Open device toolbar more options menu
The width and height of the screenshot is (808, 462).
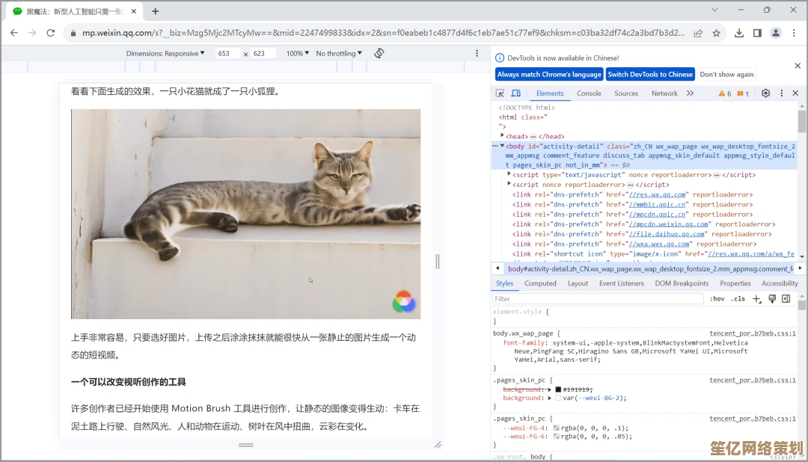477,53
